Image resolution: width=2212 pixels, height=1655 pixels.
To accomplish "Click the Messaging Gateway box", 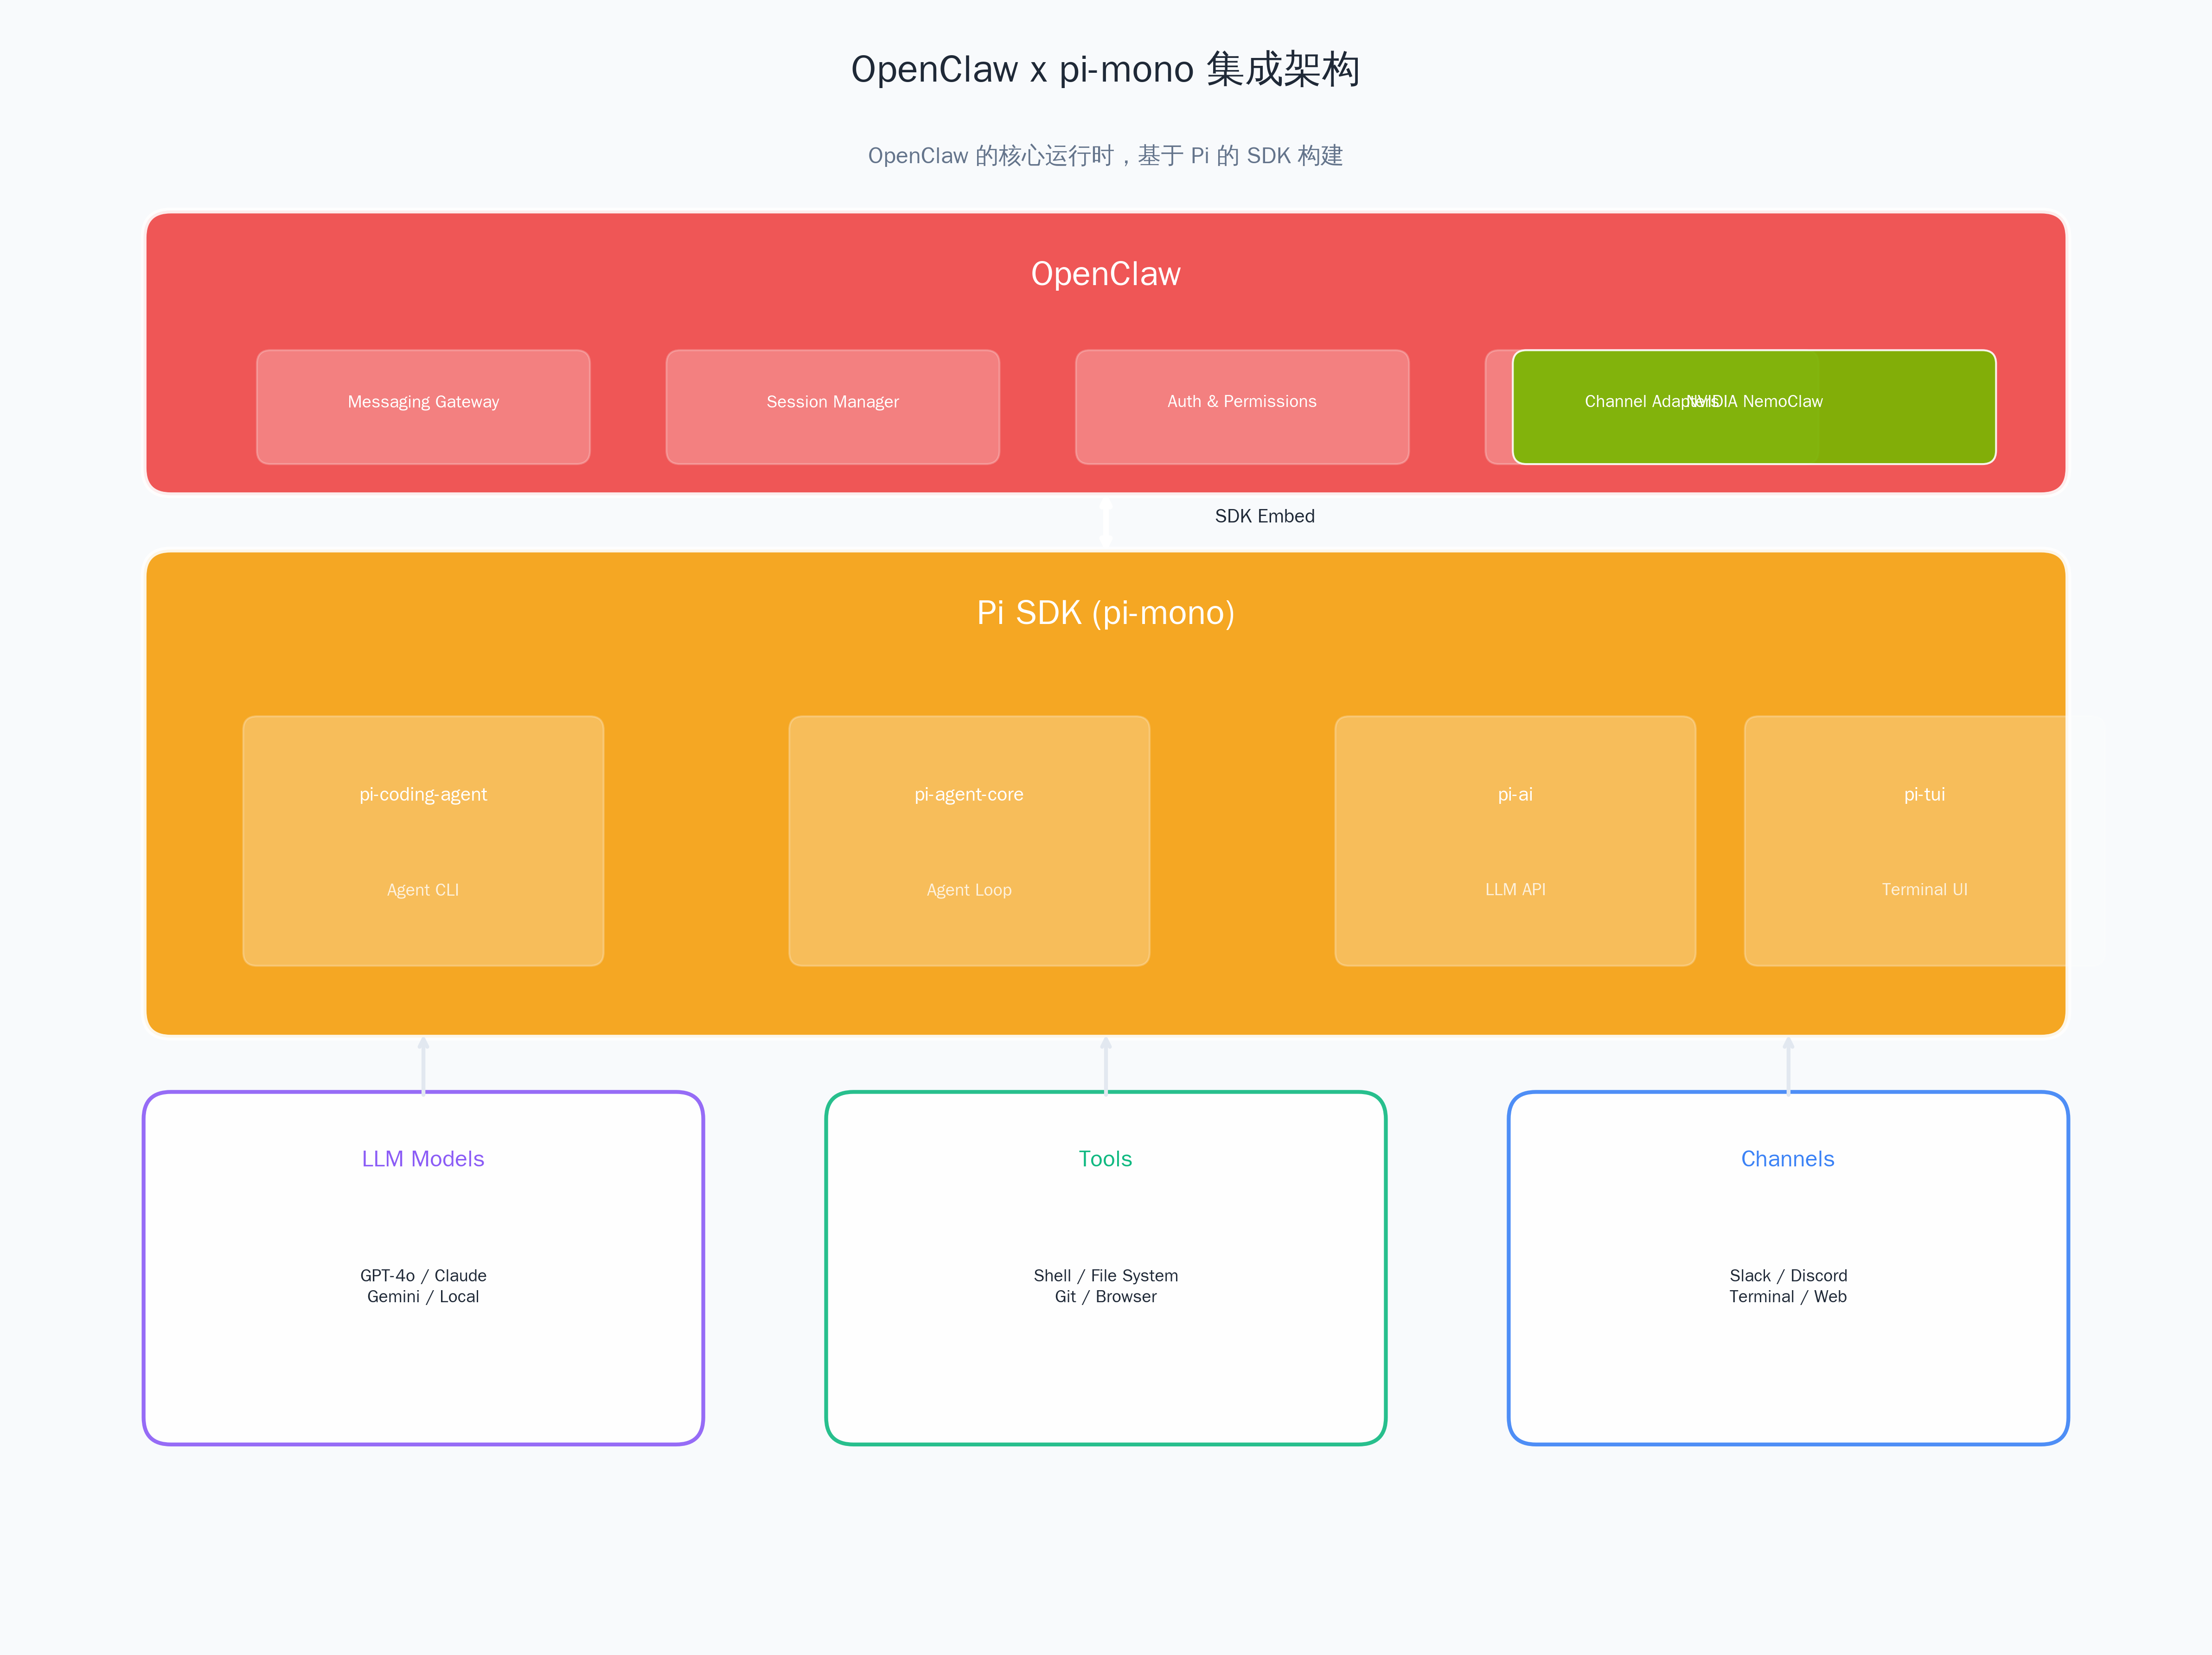I will [x=423, y=407].
